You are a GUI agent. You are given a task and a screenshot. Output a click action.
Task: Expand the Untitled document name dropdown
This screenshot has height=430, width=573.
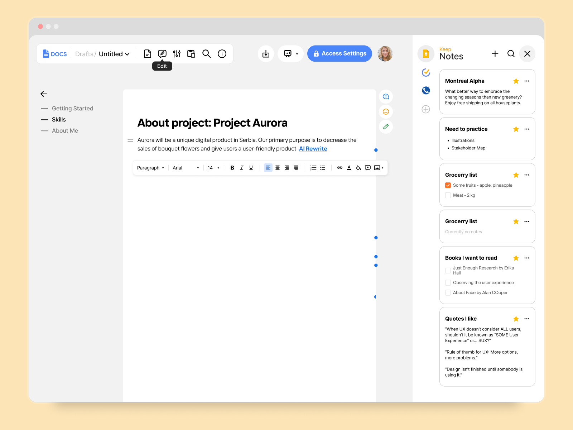[127, 54]
